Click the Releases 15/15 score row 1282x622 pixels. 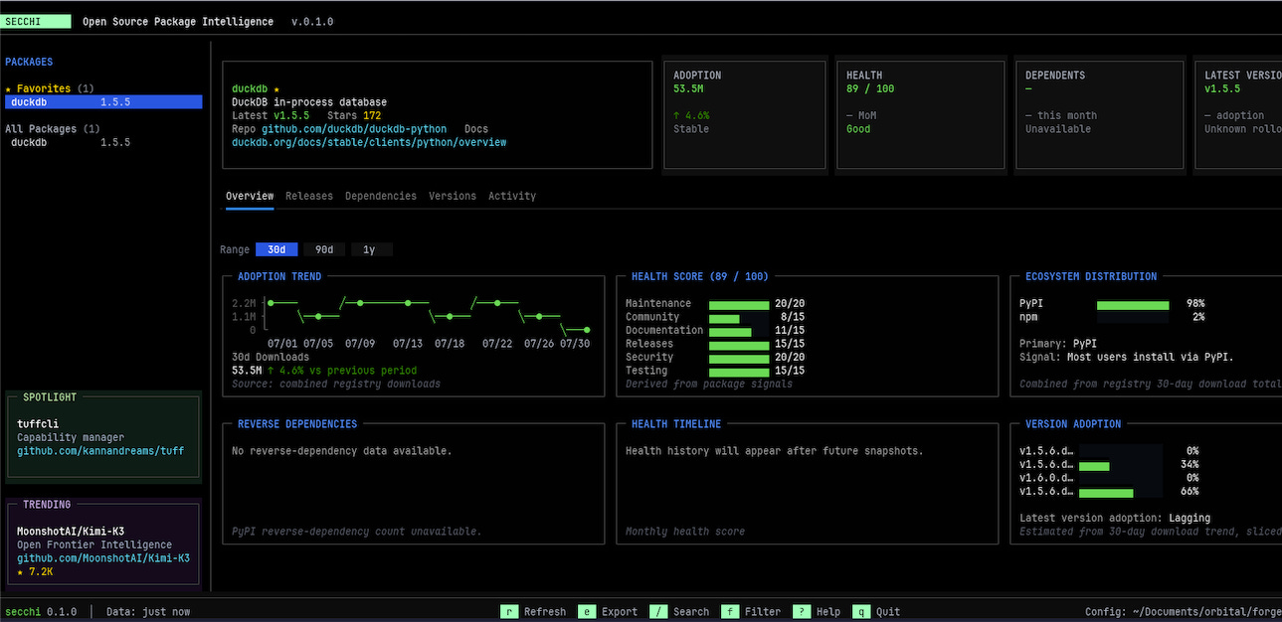tap(715, 344)
